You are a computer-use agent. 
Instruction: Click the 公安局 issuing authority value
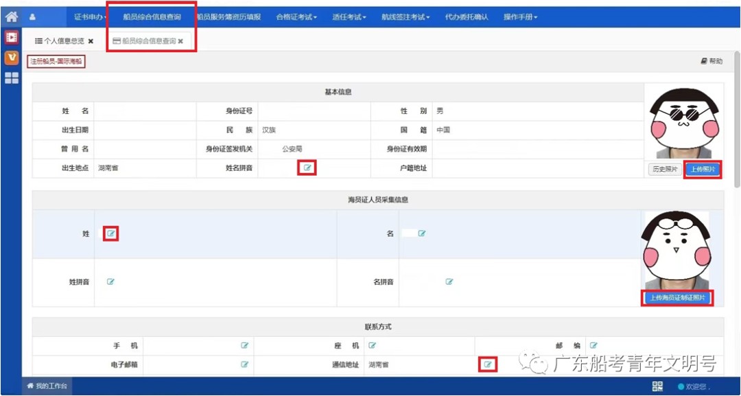(292, 150)
